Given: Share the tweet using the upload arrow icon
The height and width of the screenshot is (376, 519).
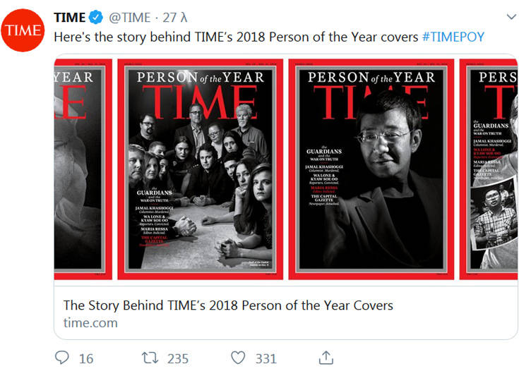Looking at the screenshot, I should click(326, 358).
